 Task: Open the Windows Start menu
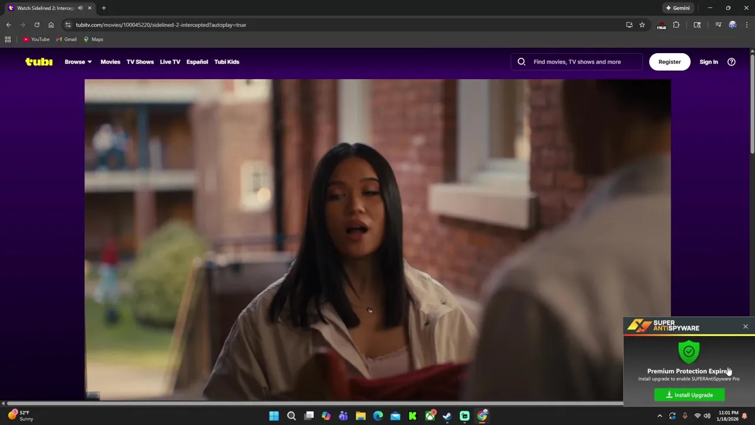pos(274,416)
